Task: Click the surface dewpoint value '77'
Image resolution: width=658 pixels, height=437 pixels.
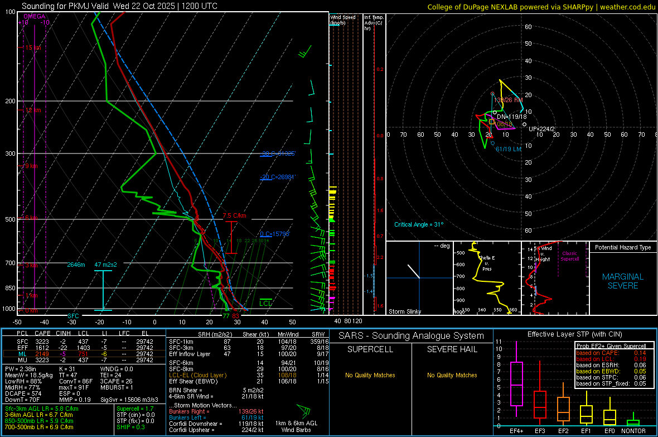Action: point(226,316)
